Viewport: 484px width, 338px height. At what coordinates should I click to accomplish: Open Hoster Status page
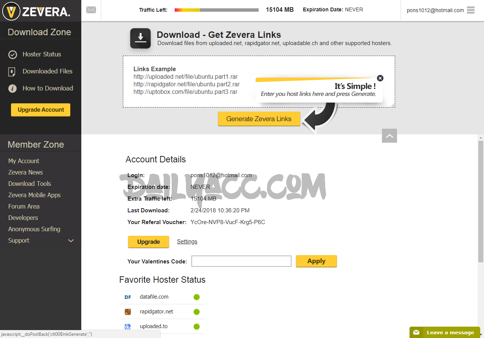[42, 54]
